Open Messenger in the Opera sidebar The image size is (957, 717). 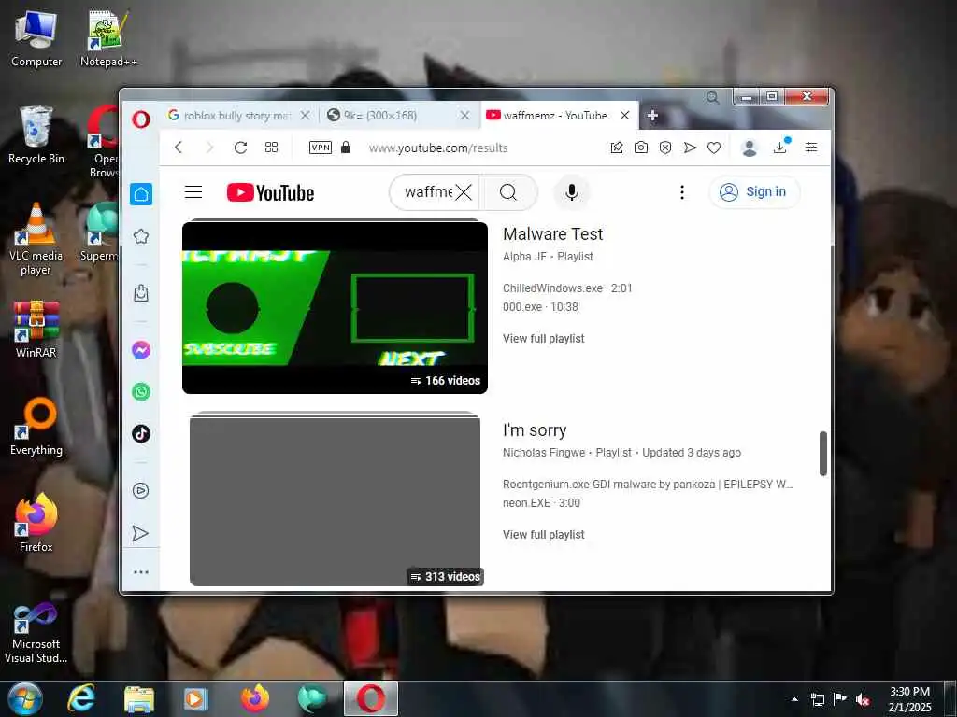[x=141, y=350]
